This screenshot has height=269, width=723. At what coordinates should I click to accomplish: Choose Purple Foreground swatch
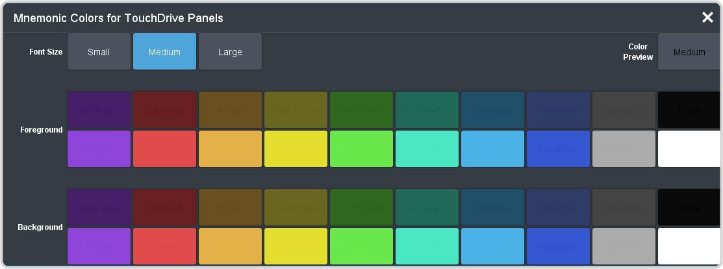click(x=99, y=149)
